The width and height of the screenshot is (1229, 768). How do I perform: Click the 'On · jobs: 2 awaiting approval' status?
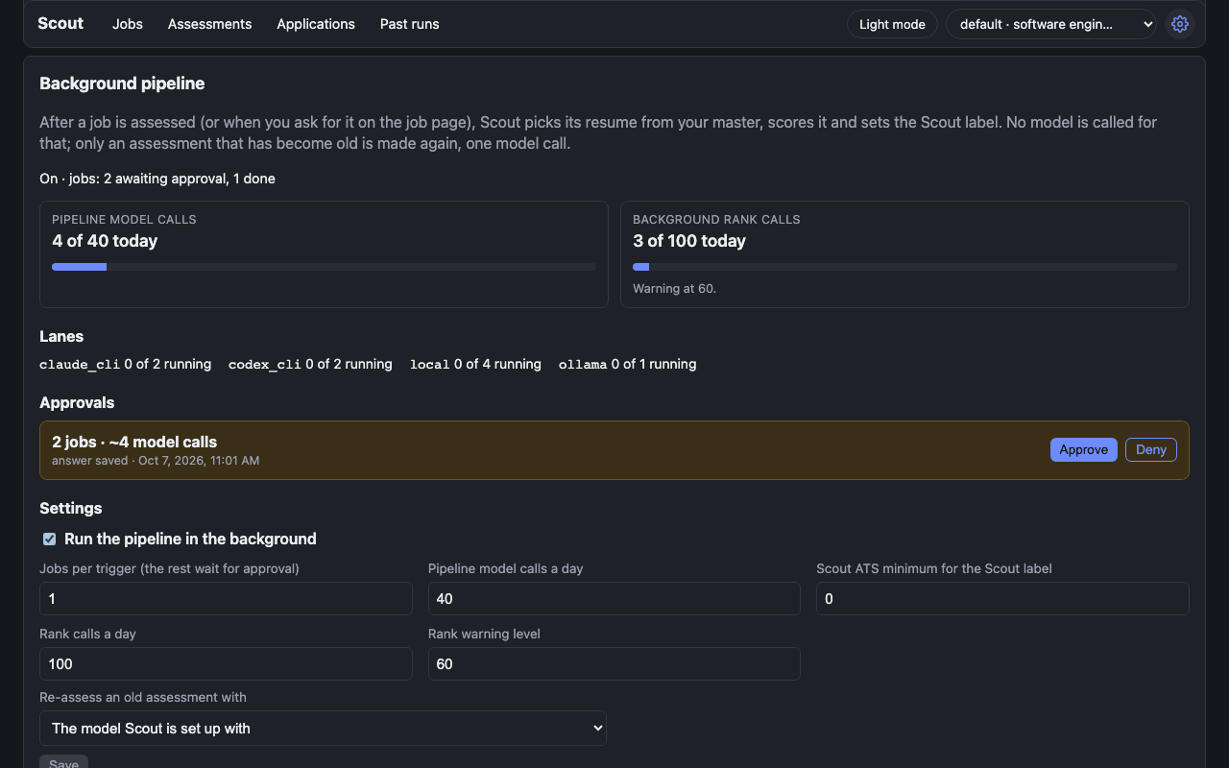pyautogui.click(x=157, y=179)
